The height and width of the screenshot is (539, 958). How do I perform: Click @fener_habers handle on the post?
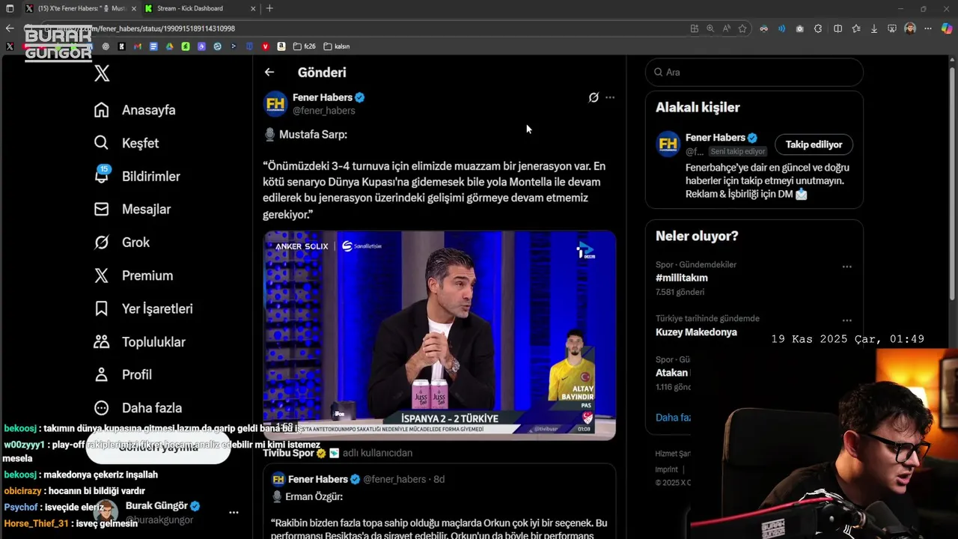pyautogui.click(x=323, y=111)
